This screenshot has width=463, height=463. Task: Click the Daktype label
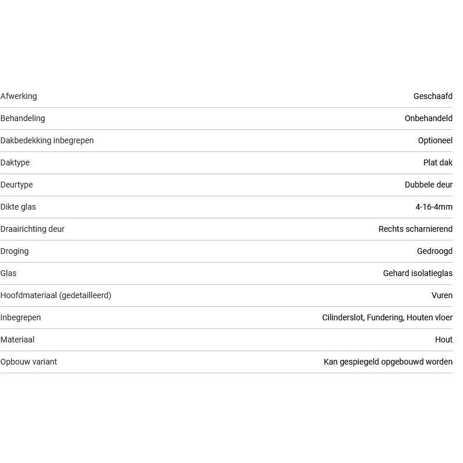(x=15, y=162)
